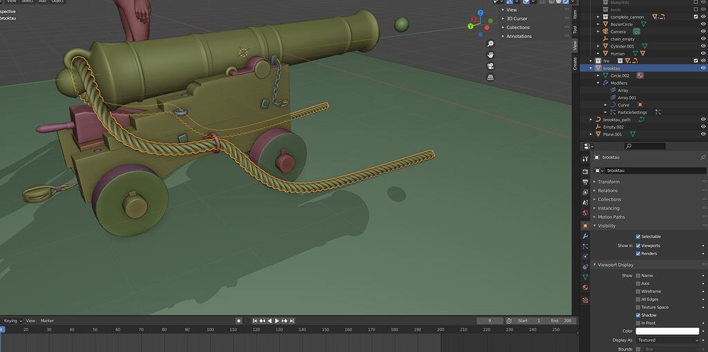This screenshot has height=352, width=708.
Task: Click the brooktau_path curve data icon
Action: [641, 119]
